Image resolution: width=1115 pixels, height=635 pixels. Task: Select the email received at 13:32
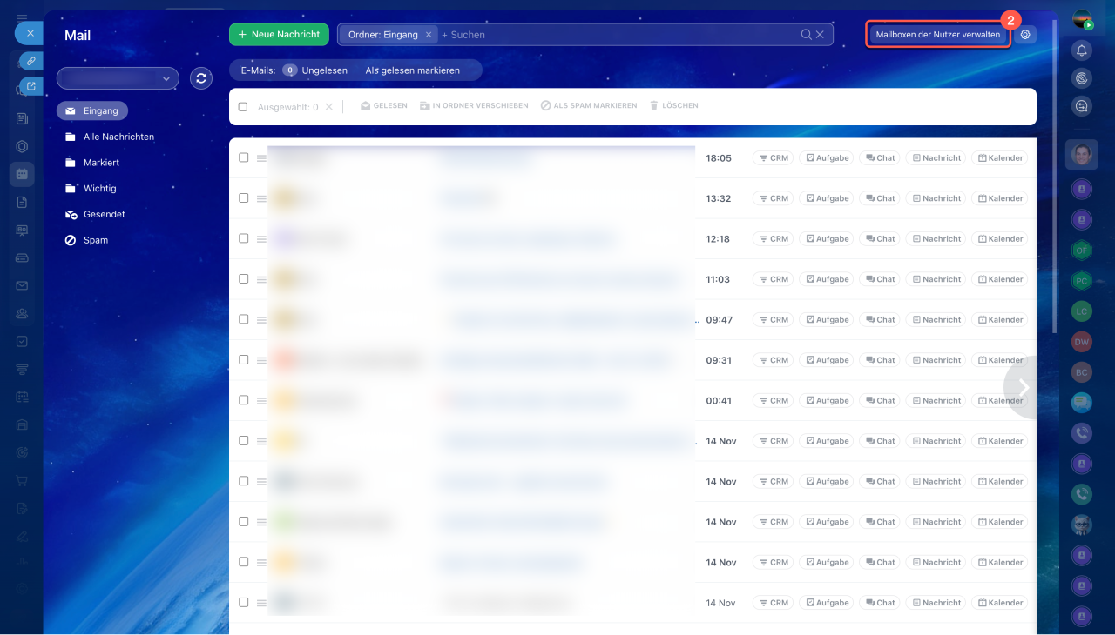pos(244,198)
